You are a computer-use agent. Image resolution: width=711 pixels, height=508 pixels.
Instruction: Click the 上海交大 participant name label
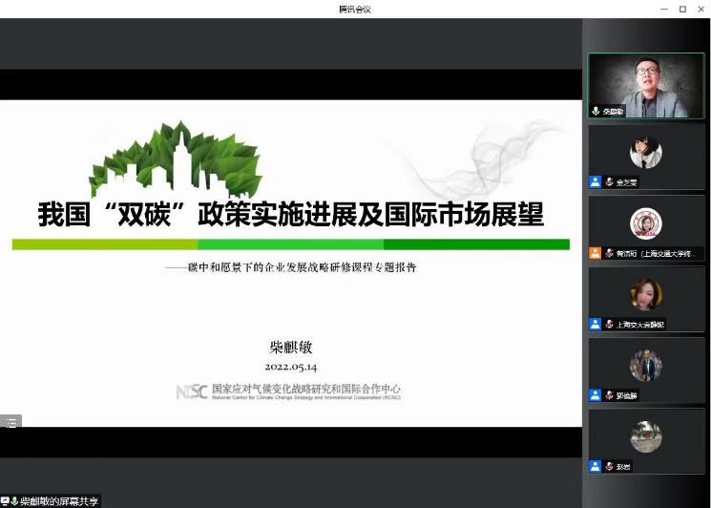pos(640,325)
